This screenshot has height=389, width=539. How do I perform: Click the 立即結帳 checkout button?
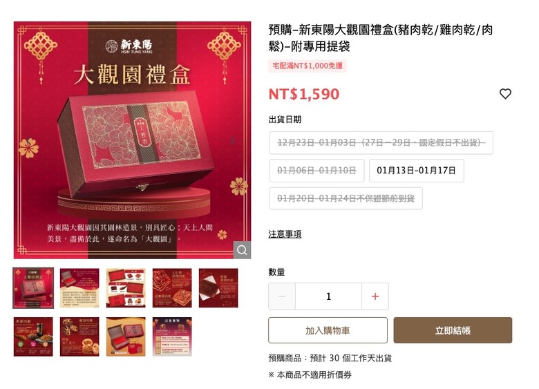point(453,330)
